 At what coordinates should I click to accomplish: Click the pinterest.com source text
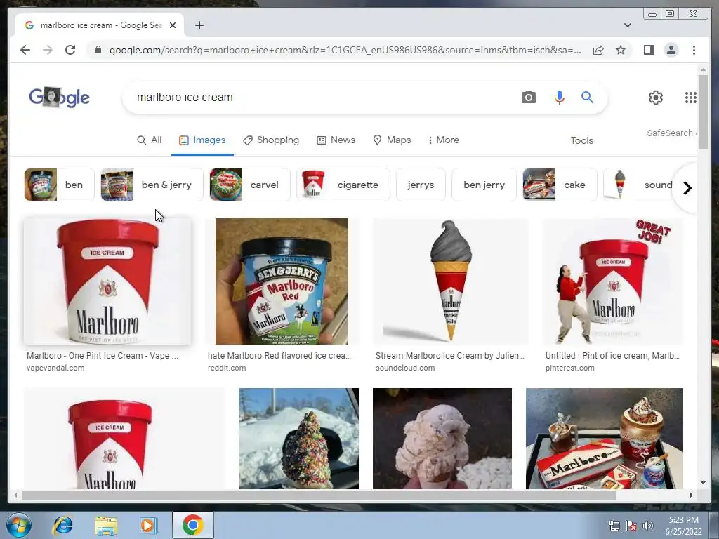click(x=569, y=368)
